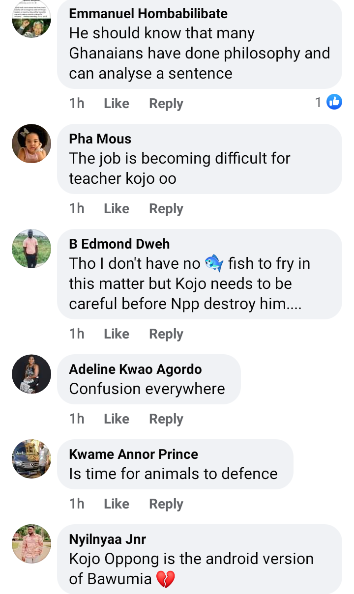Click the blue thumbs-up reaction icon
The image size is (354, 594).
(334, 102)
